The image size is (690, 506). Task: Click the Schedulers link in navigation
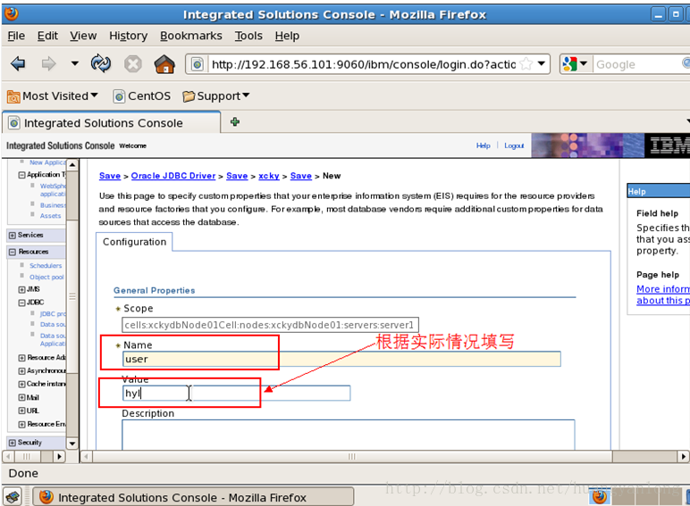point(46,265)
